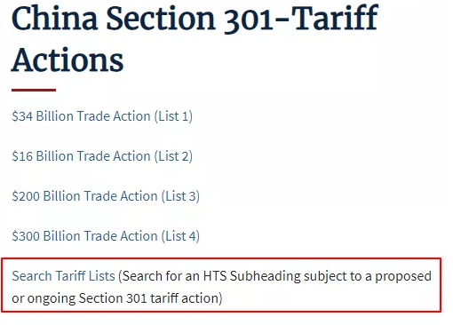Click the $200 amount in the third link
The height and width of the screenshot is (325, 453).
26,196
